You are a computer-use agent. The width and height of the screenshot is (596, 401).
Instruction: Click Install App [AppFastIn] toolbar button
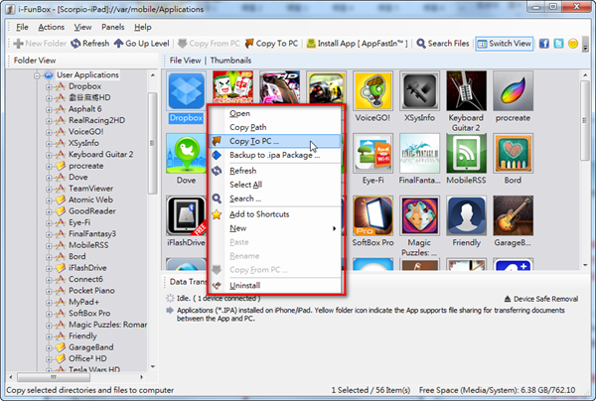[357, 44]
